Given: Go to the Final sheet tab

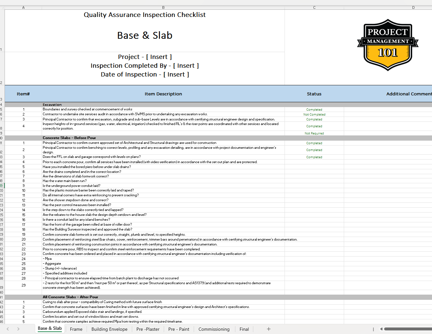Looking at the screenshot, I should coord(244,329).
